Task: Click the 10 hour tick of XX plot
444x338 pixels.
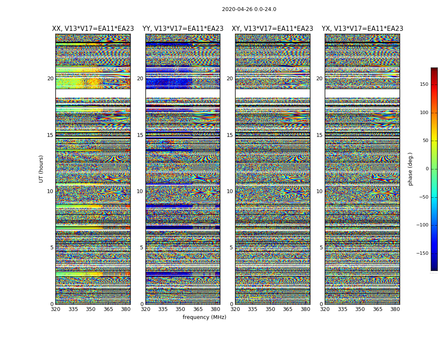Action: point(50,191)
